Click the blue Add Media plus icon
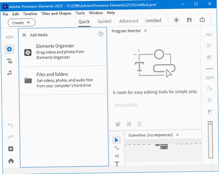The height and width of the screenshot is (174, 219). point(9,49)
